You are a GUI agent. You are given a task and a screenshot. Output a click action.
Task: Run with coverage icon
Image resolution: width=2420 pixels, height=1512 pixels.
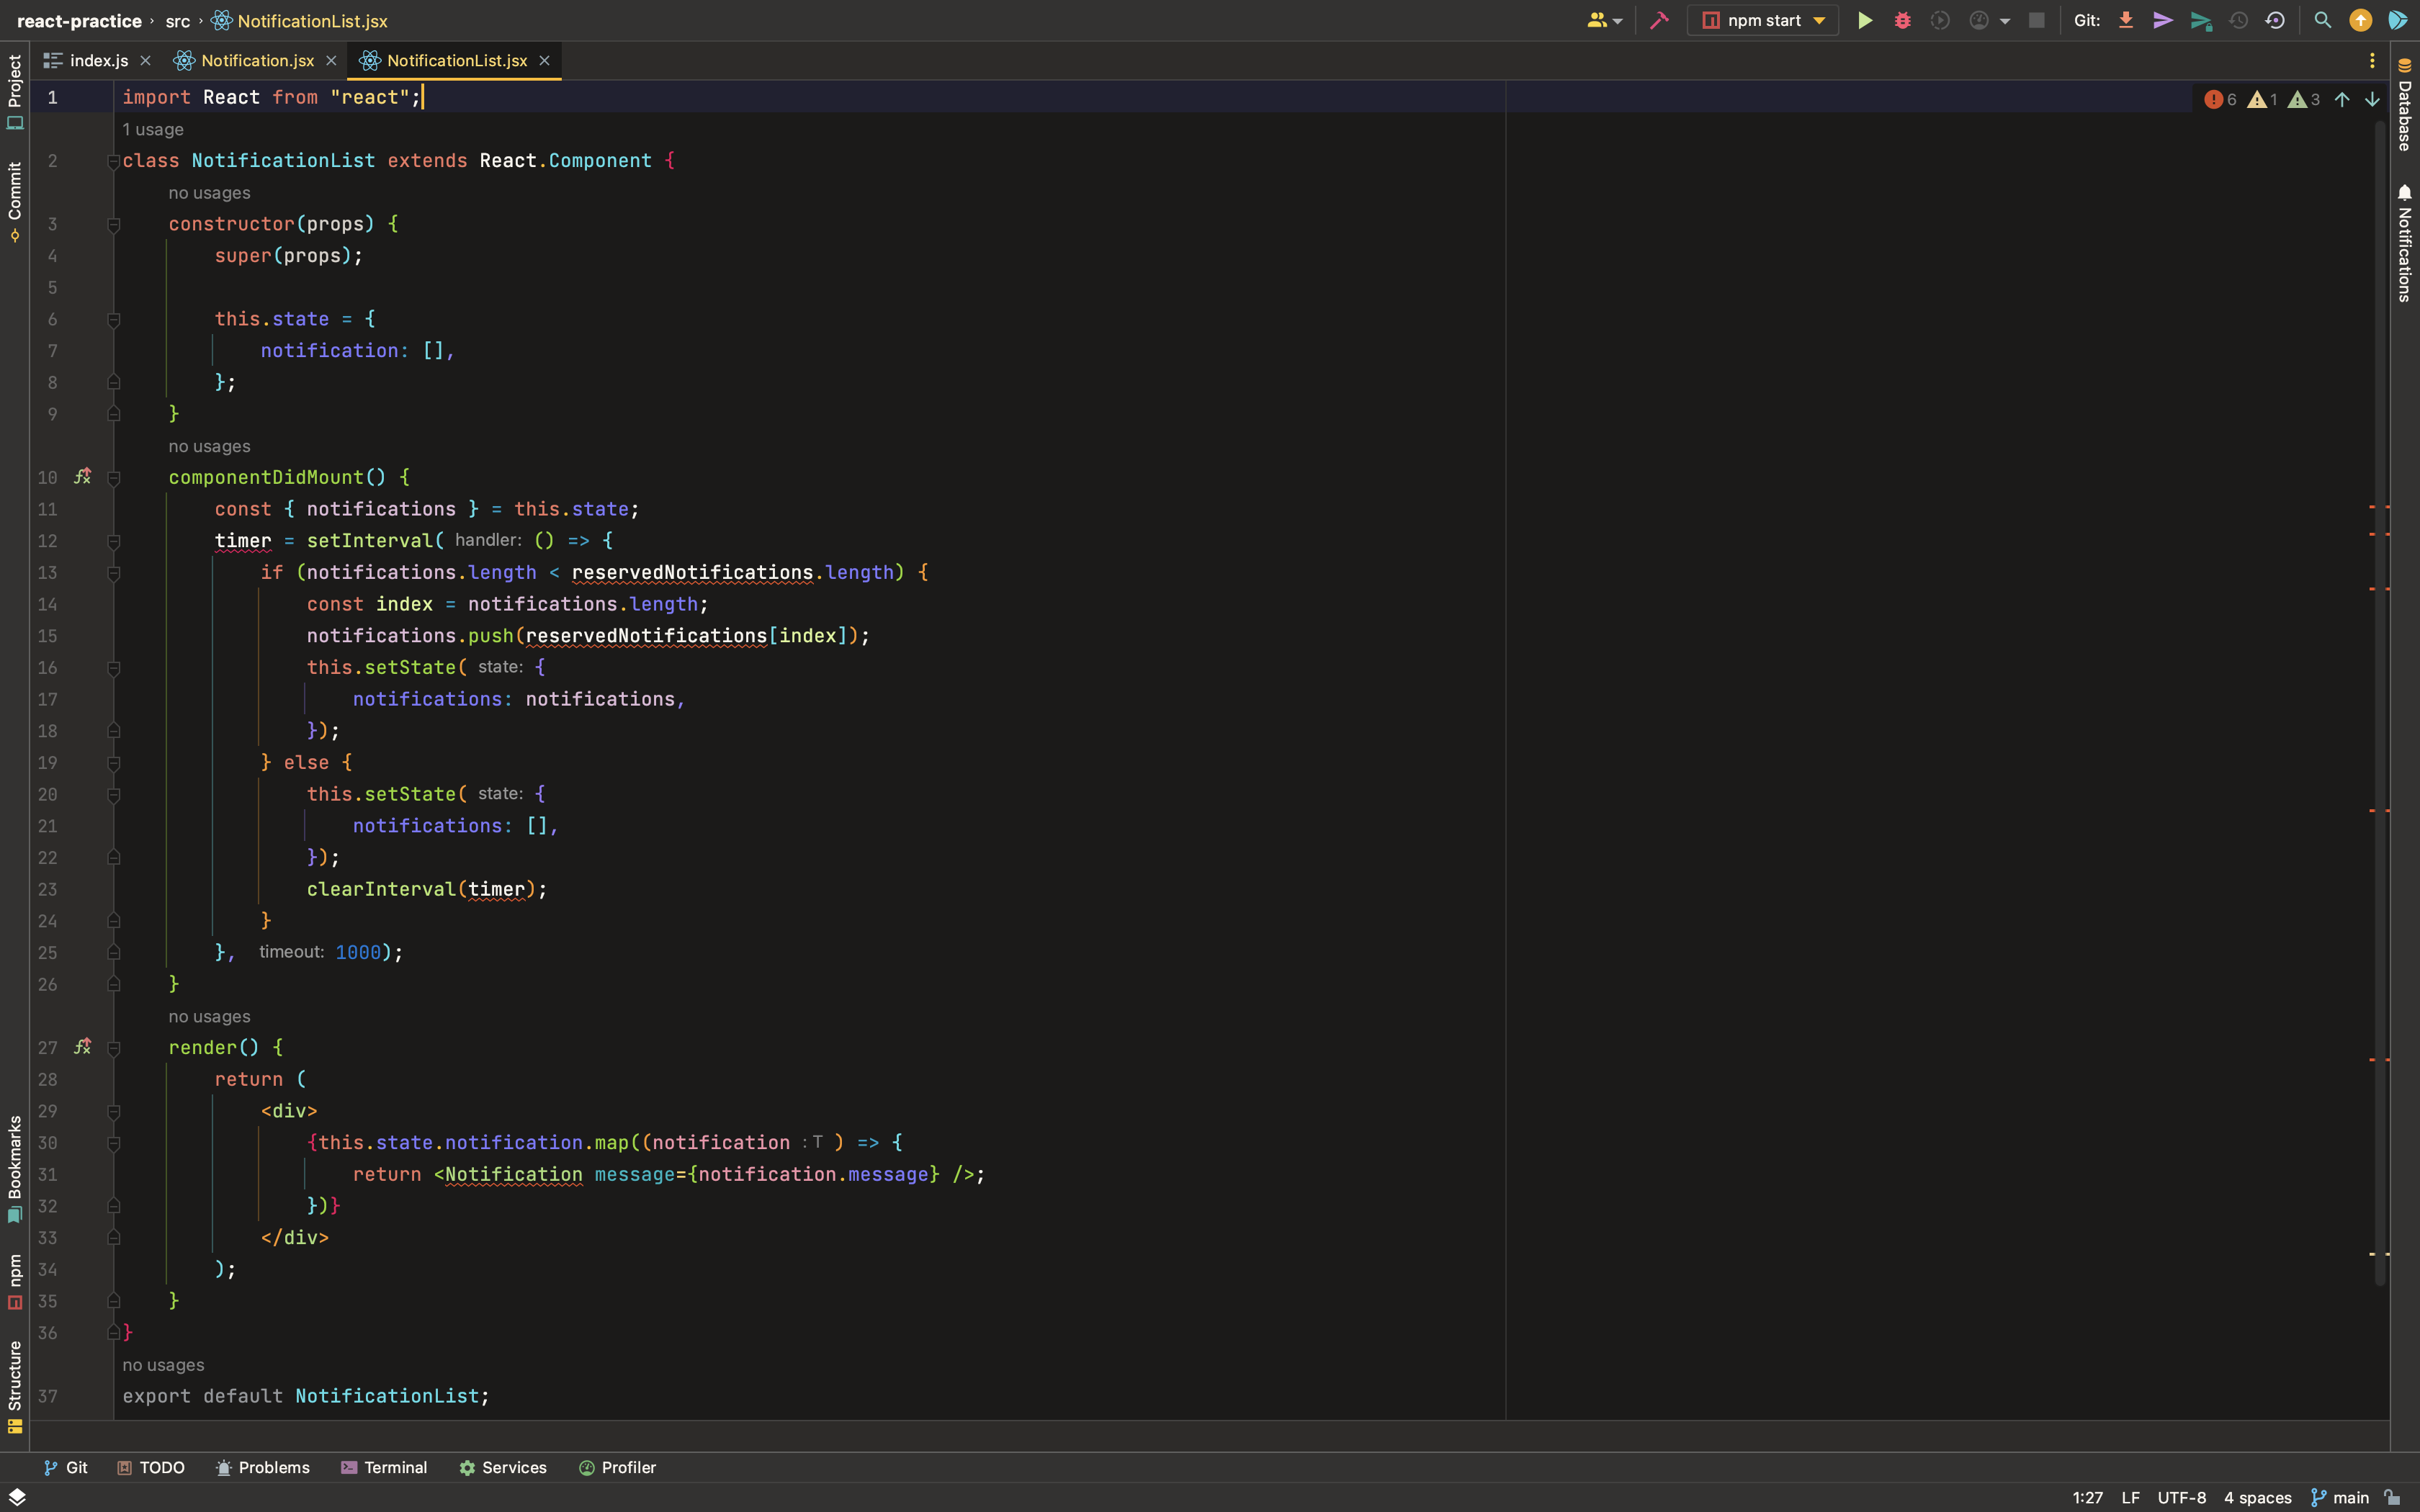tap(1940, 20)
